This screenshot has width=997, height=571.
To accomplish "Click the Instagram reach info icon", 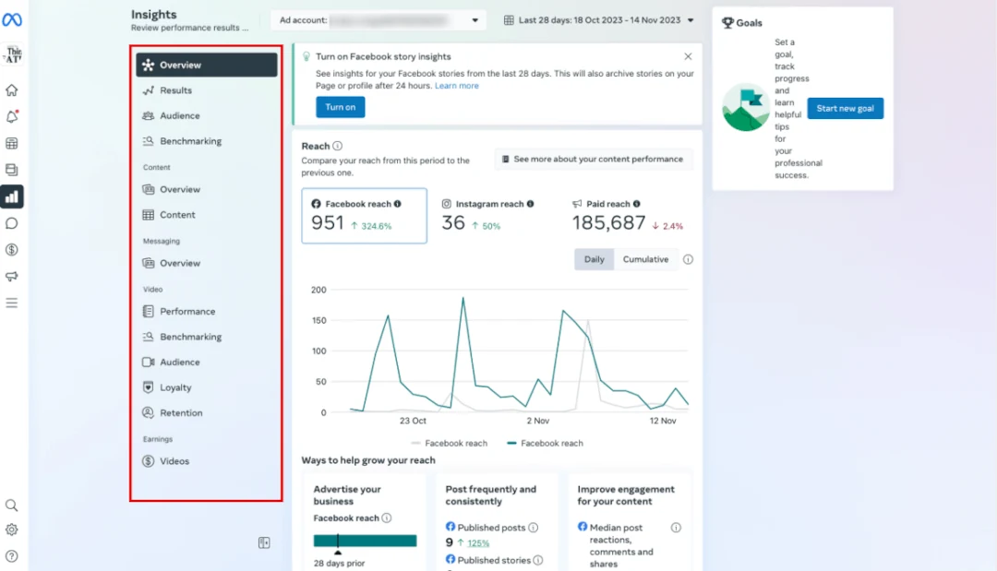I will [530, 204].
